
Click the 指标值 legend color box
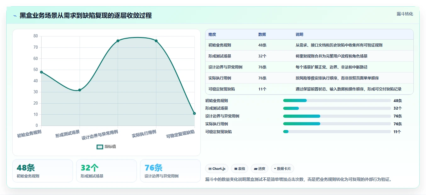pyautogui.click(x=100, y=147)
